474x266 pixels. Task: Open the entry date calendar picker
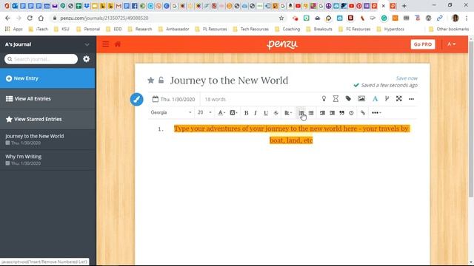pyautogui.click(x=174, y=99)
